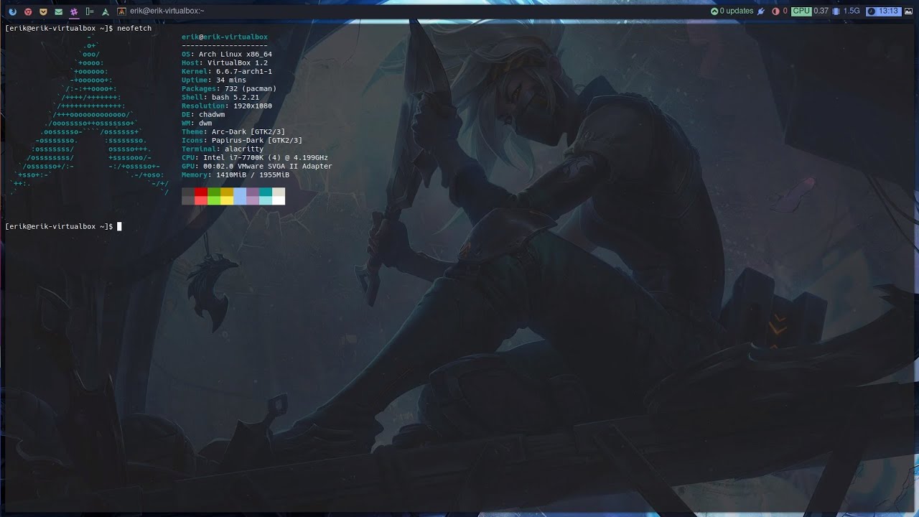Click the power plug status icon

coord(761,11)
